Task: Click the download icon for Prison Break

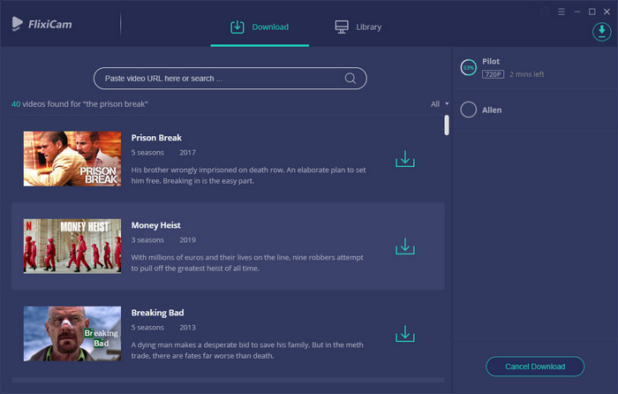Action: (x=404, y=159)
